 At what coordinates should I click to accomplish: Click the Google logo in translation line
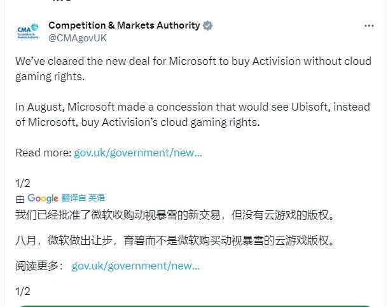point(43,198)
